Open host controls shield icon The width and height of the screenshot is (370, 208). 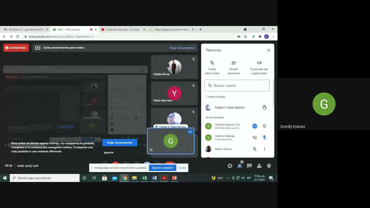point(269,166)
